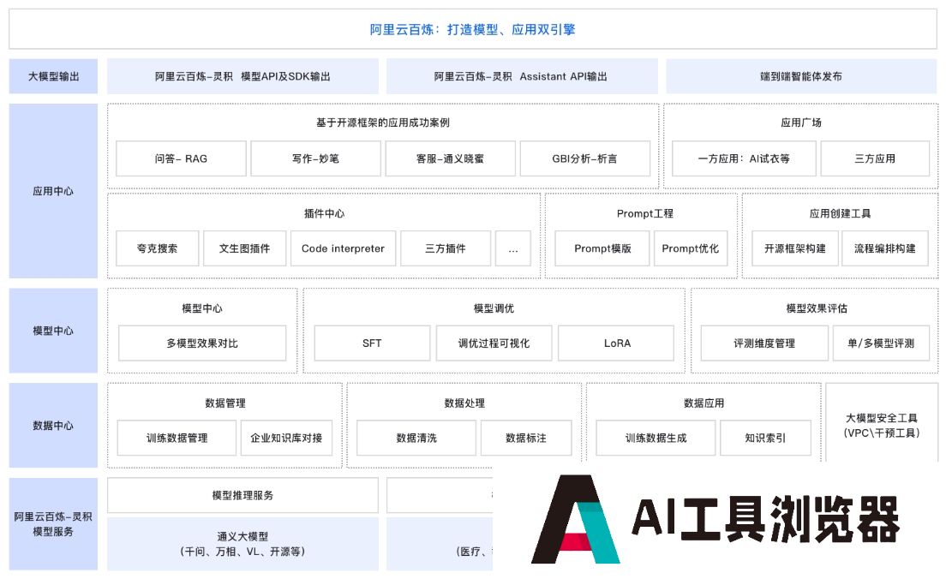The width and height of the screenshot is (946, 579).
Task: Select 多模型效果对比 box
Action: 202,343
